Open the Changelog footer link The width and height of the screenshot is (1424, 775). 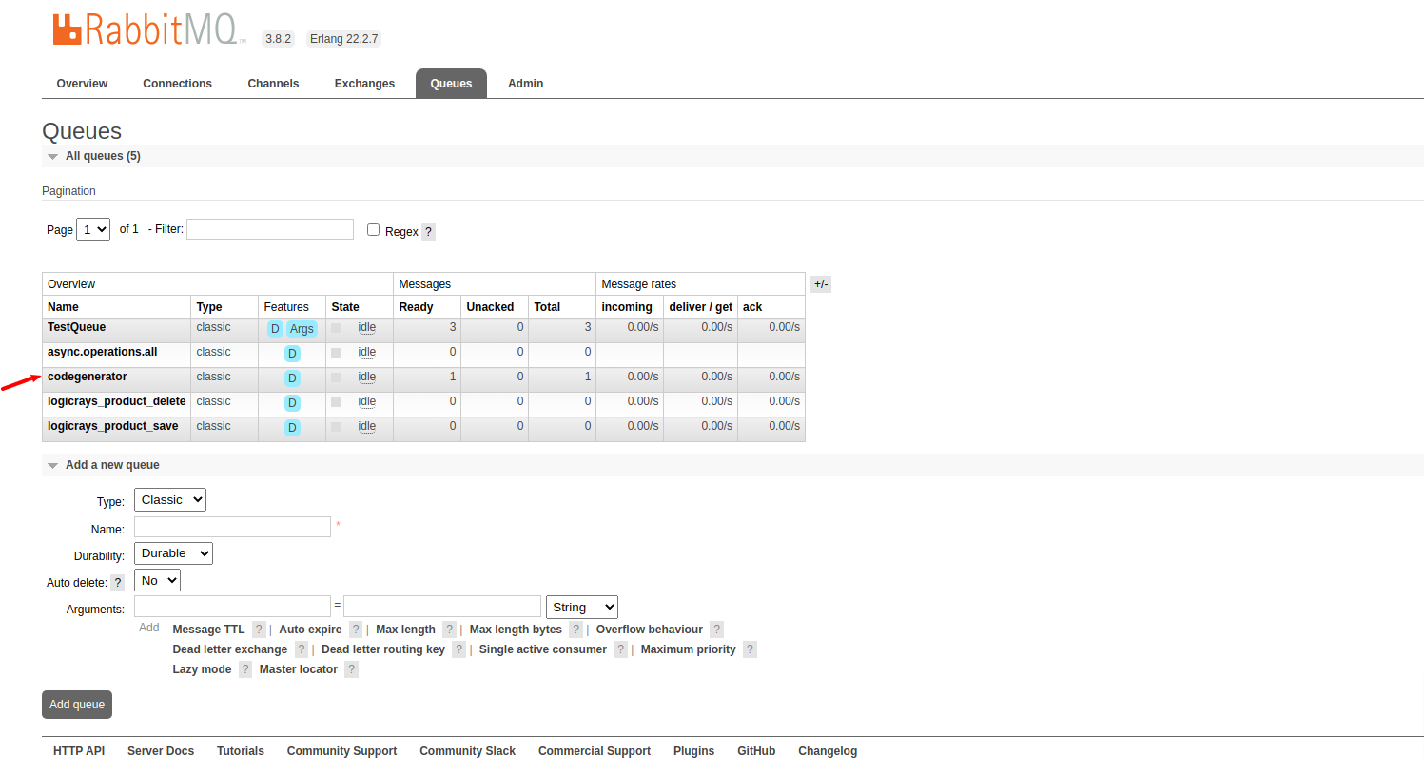click(x=828, y=751)
